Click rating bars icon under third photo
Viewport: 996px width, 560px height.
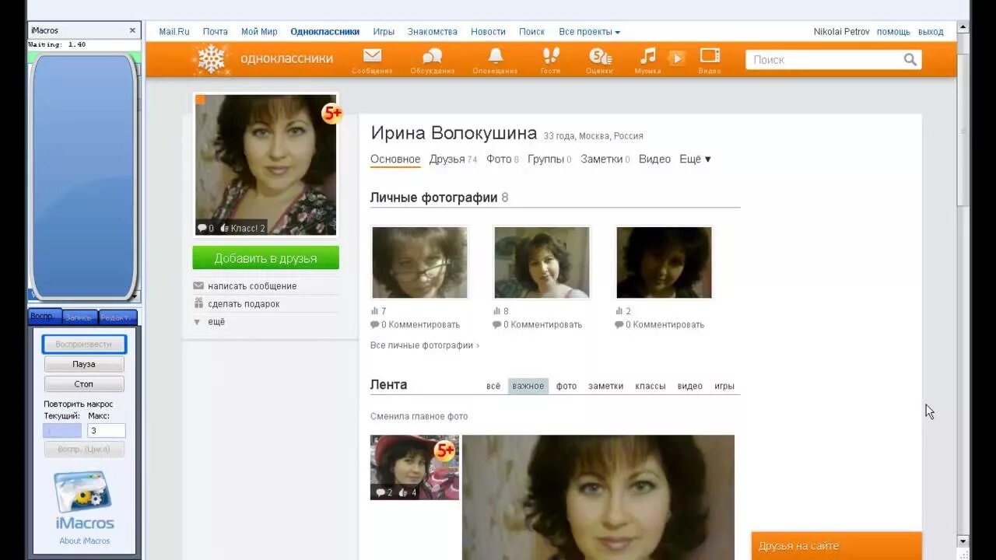click(x=619, y=311)
